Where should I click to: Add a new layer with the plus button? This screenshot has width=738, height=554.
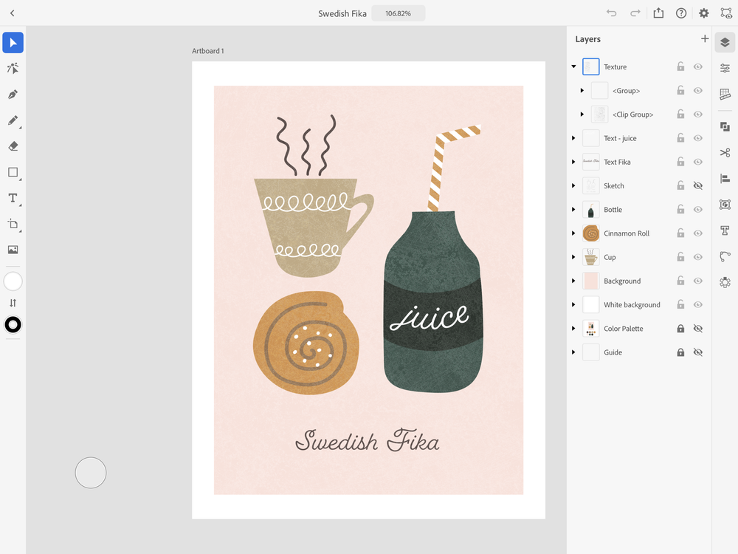point(705,38)
